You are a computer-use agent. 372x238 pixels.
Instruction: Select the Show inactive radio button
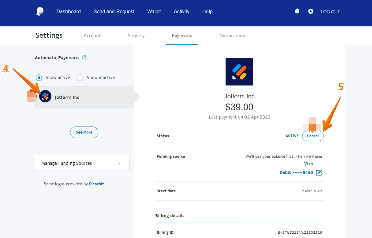tap(80, 77)
